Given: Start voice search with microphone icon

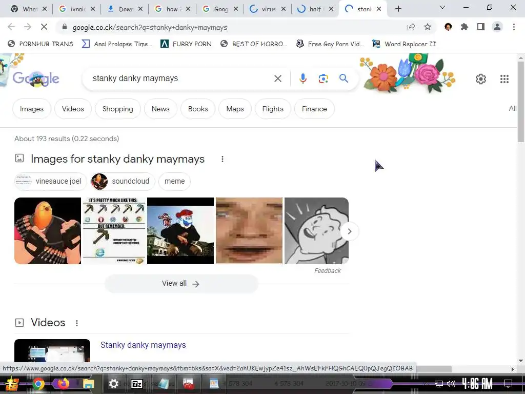Looking at the screenshot, I should (302, 78).
